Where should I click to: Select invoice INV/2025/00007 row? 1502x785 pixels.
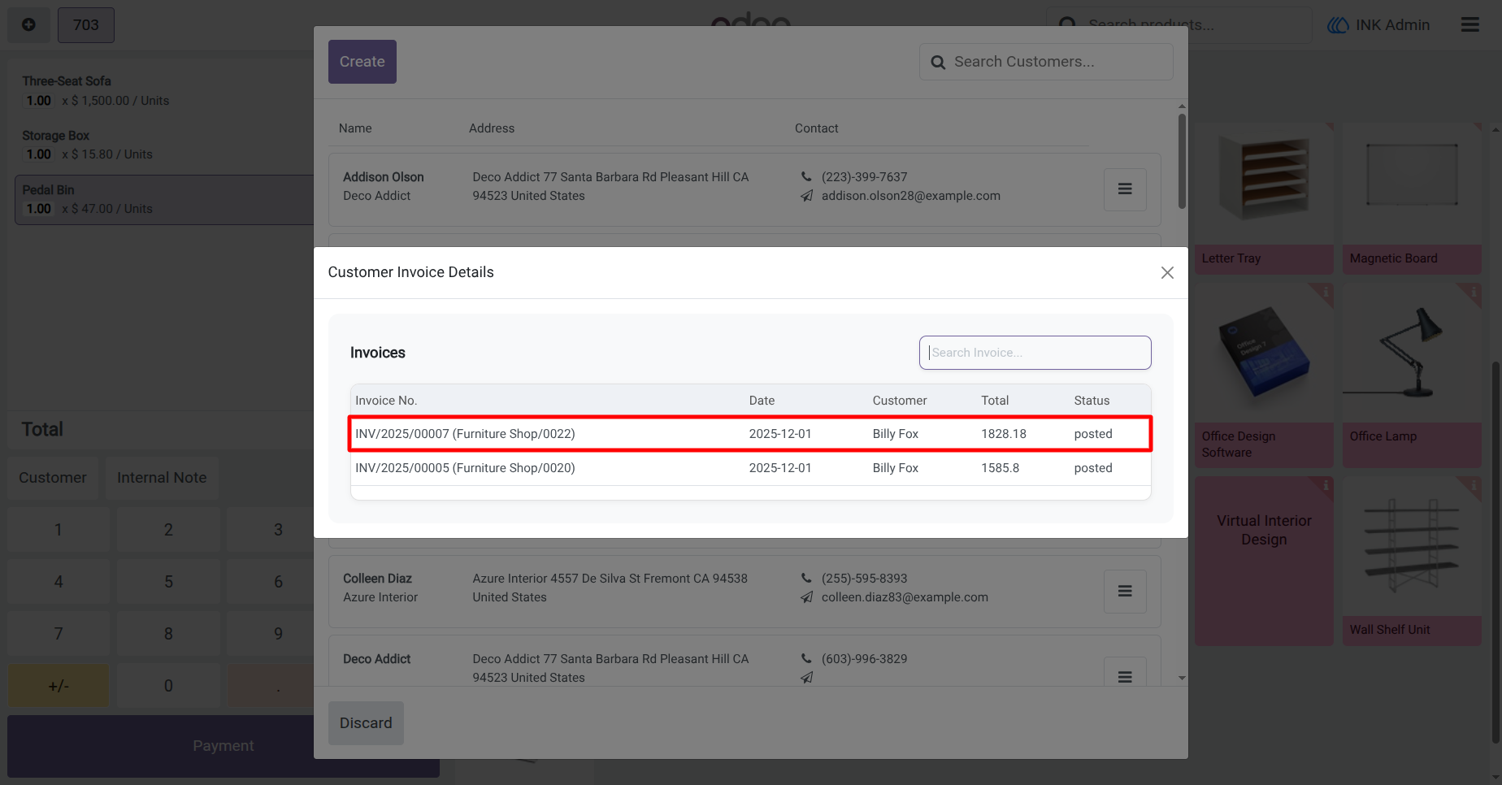pos(750,434)
